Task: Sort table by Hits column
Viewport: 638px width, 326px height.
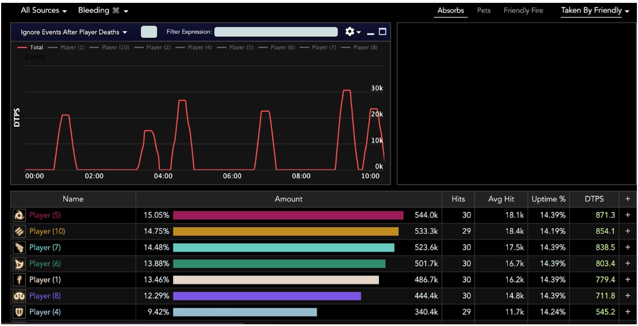Action: 458,199
